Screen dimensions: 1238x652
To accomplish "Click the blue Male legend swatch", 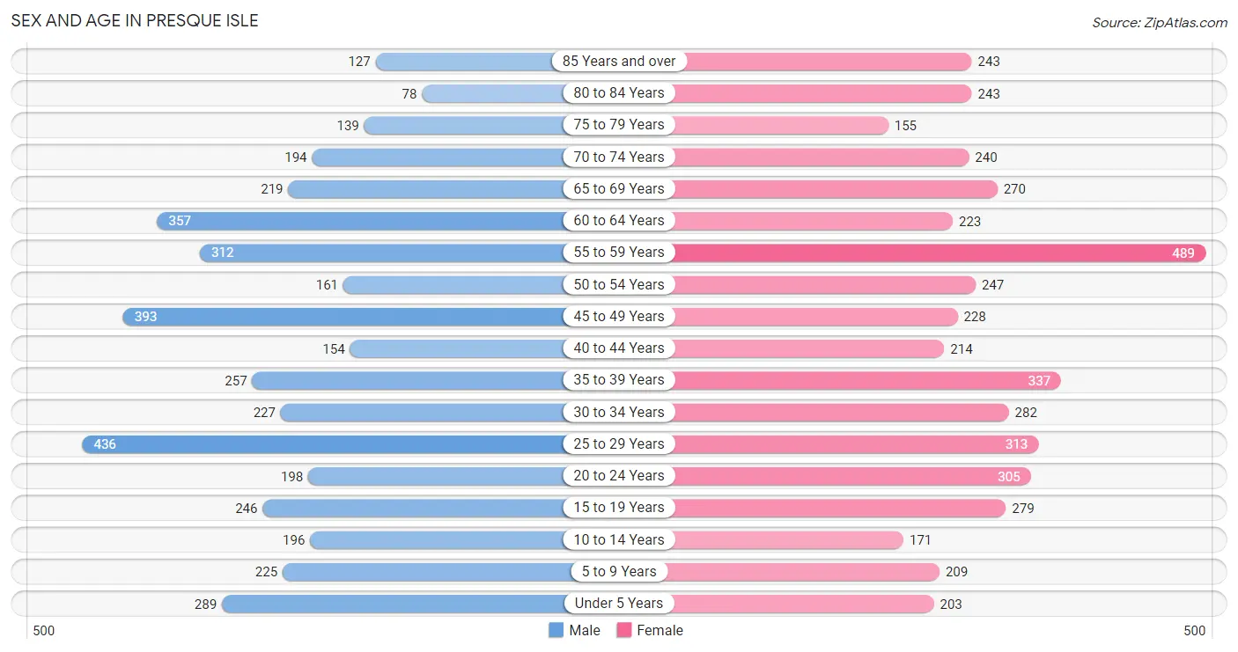I will (556, 630).
